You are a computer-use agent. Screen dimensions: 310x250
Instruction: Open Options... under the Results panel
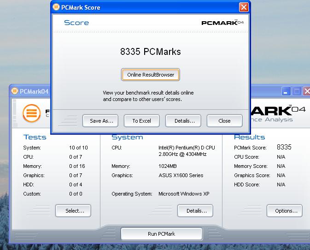[285, 211]
